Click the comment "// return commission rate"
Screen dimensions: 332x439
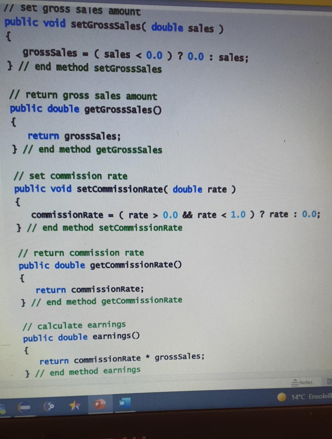point(81,253)
